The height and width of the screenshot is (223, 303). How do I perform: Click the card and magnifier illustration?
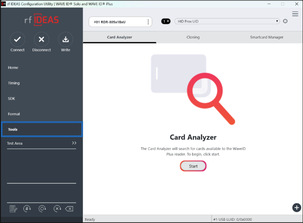pyautogui.click(x=193, y=90)
